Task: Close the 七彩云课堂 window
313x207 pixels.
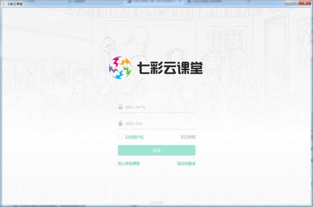Action: pyautogui.click(x=305, y=3)
